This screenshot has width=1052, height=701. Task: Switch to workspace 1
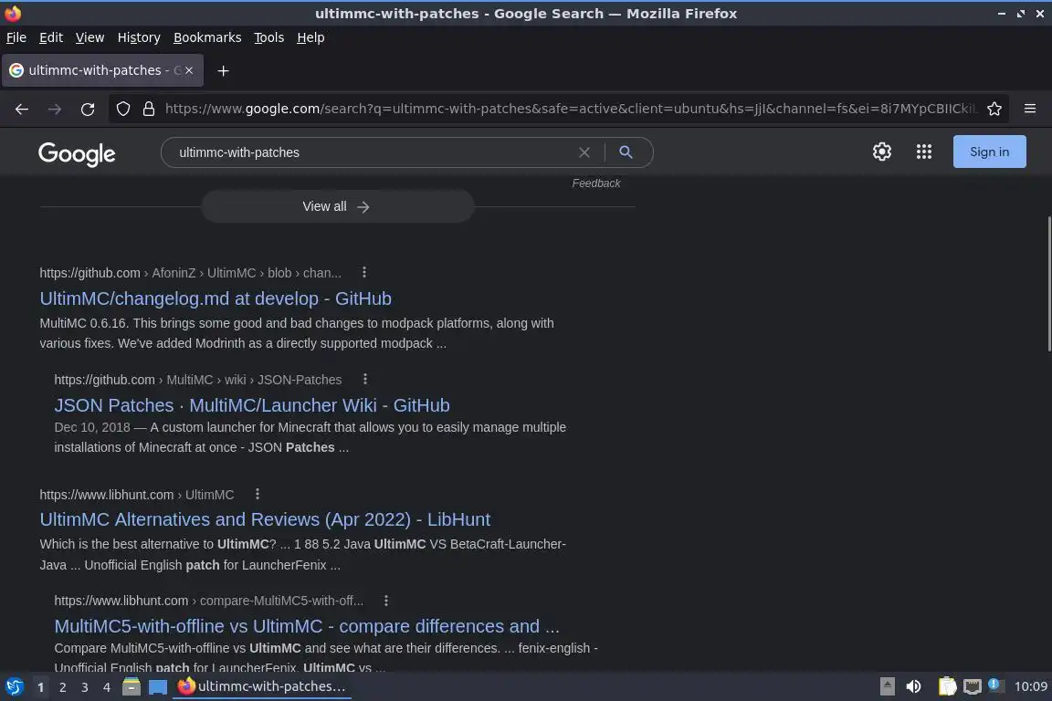pyautogui.click(x=40, y=687)
